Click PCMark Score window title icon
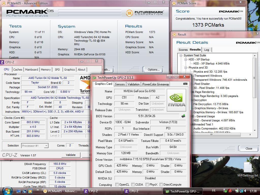The height and width of the screenshot is (195, 260). (x=174, y=3)
